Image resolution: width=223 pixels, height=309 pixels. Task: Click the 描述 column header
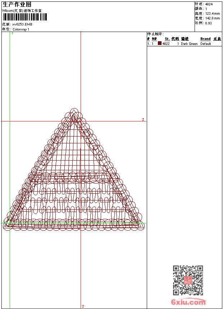click(x=185, y=39)
